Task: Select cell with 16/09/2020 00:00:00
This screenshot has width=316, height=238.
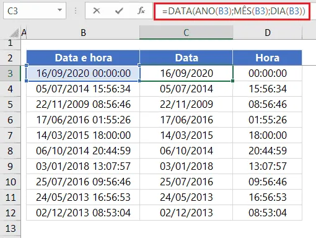Action: coord(83,73)
